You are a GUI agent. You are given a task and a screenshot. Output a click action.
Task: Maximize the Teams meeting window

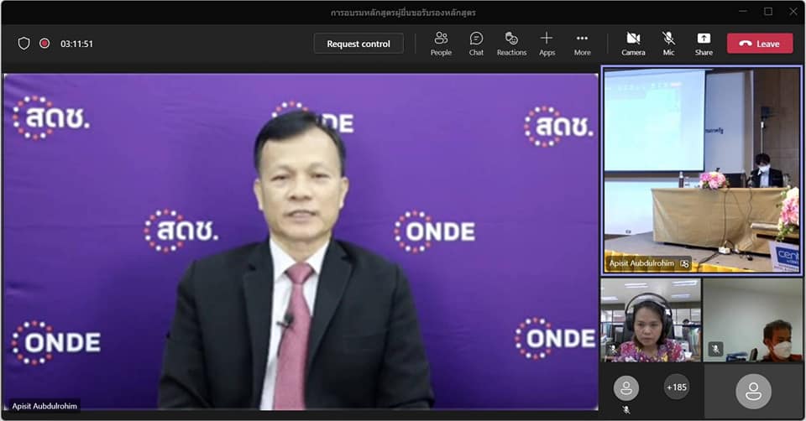tap(768, 12)
